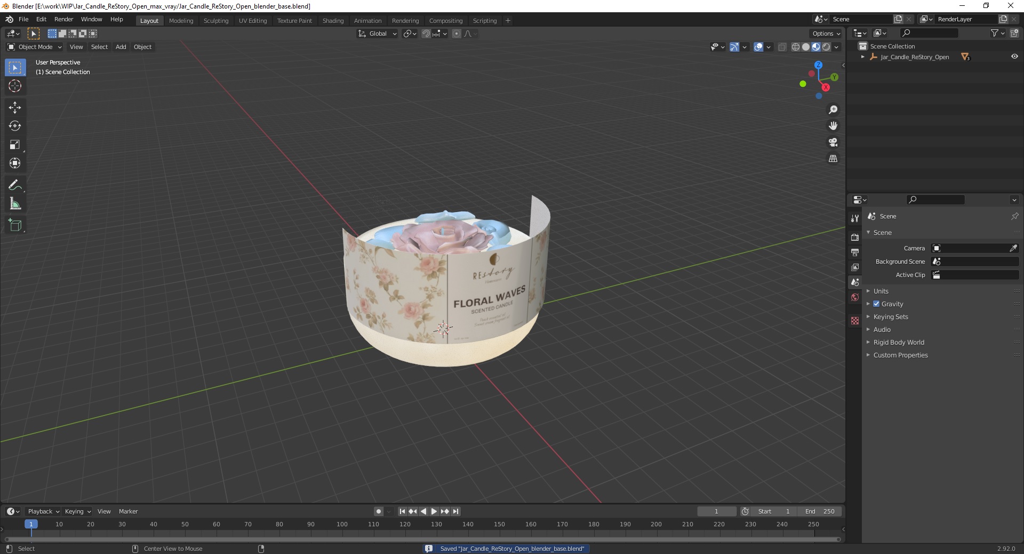1024x554 pixels.
Task: Switch to wireframe viewport shading
Action: (x=796, y=47)
